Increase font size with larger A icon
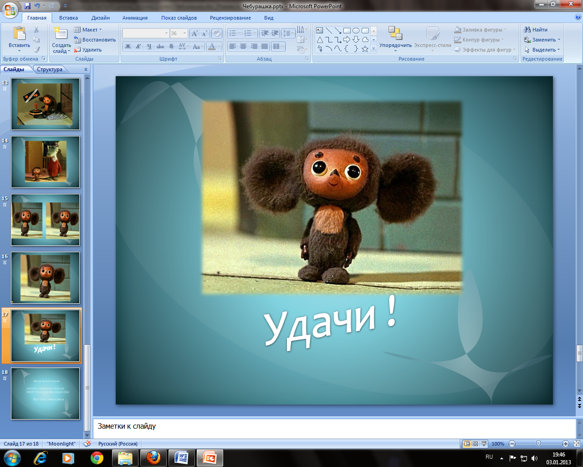The height and width of the screenshot is (467, 583). click(195, 33)
